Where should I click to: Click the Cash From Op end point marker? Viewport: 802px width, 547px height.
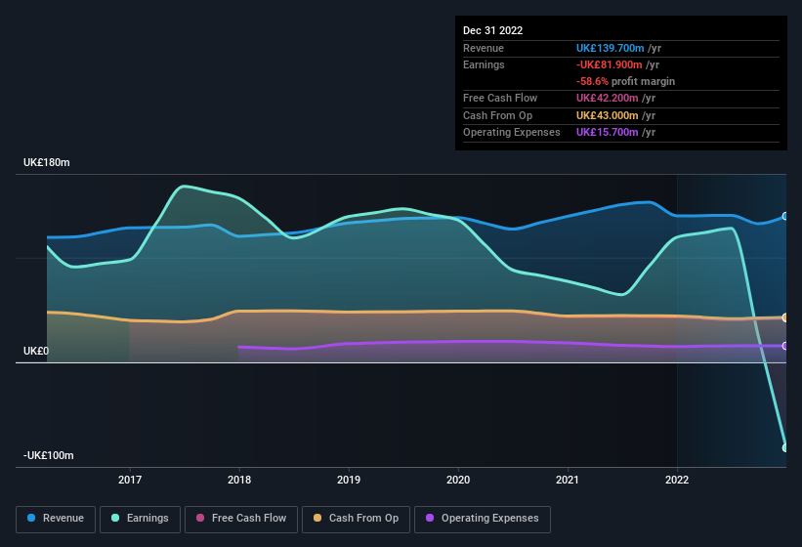pyautogui.click(x=785, y=317)
